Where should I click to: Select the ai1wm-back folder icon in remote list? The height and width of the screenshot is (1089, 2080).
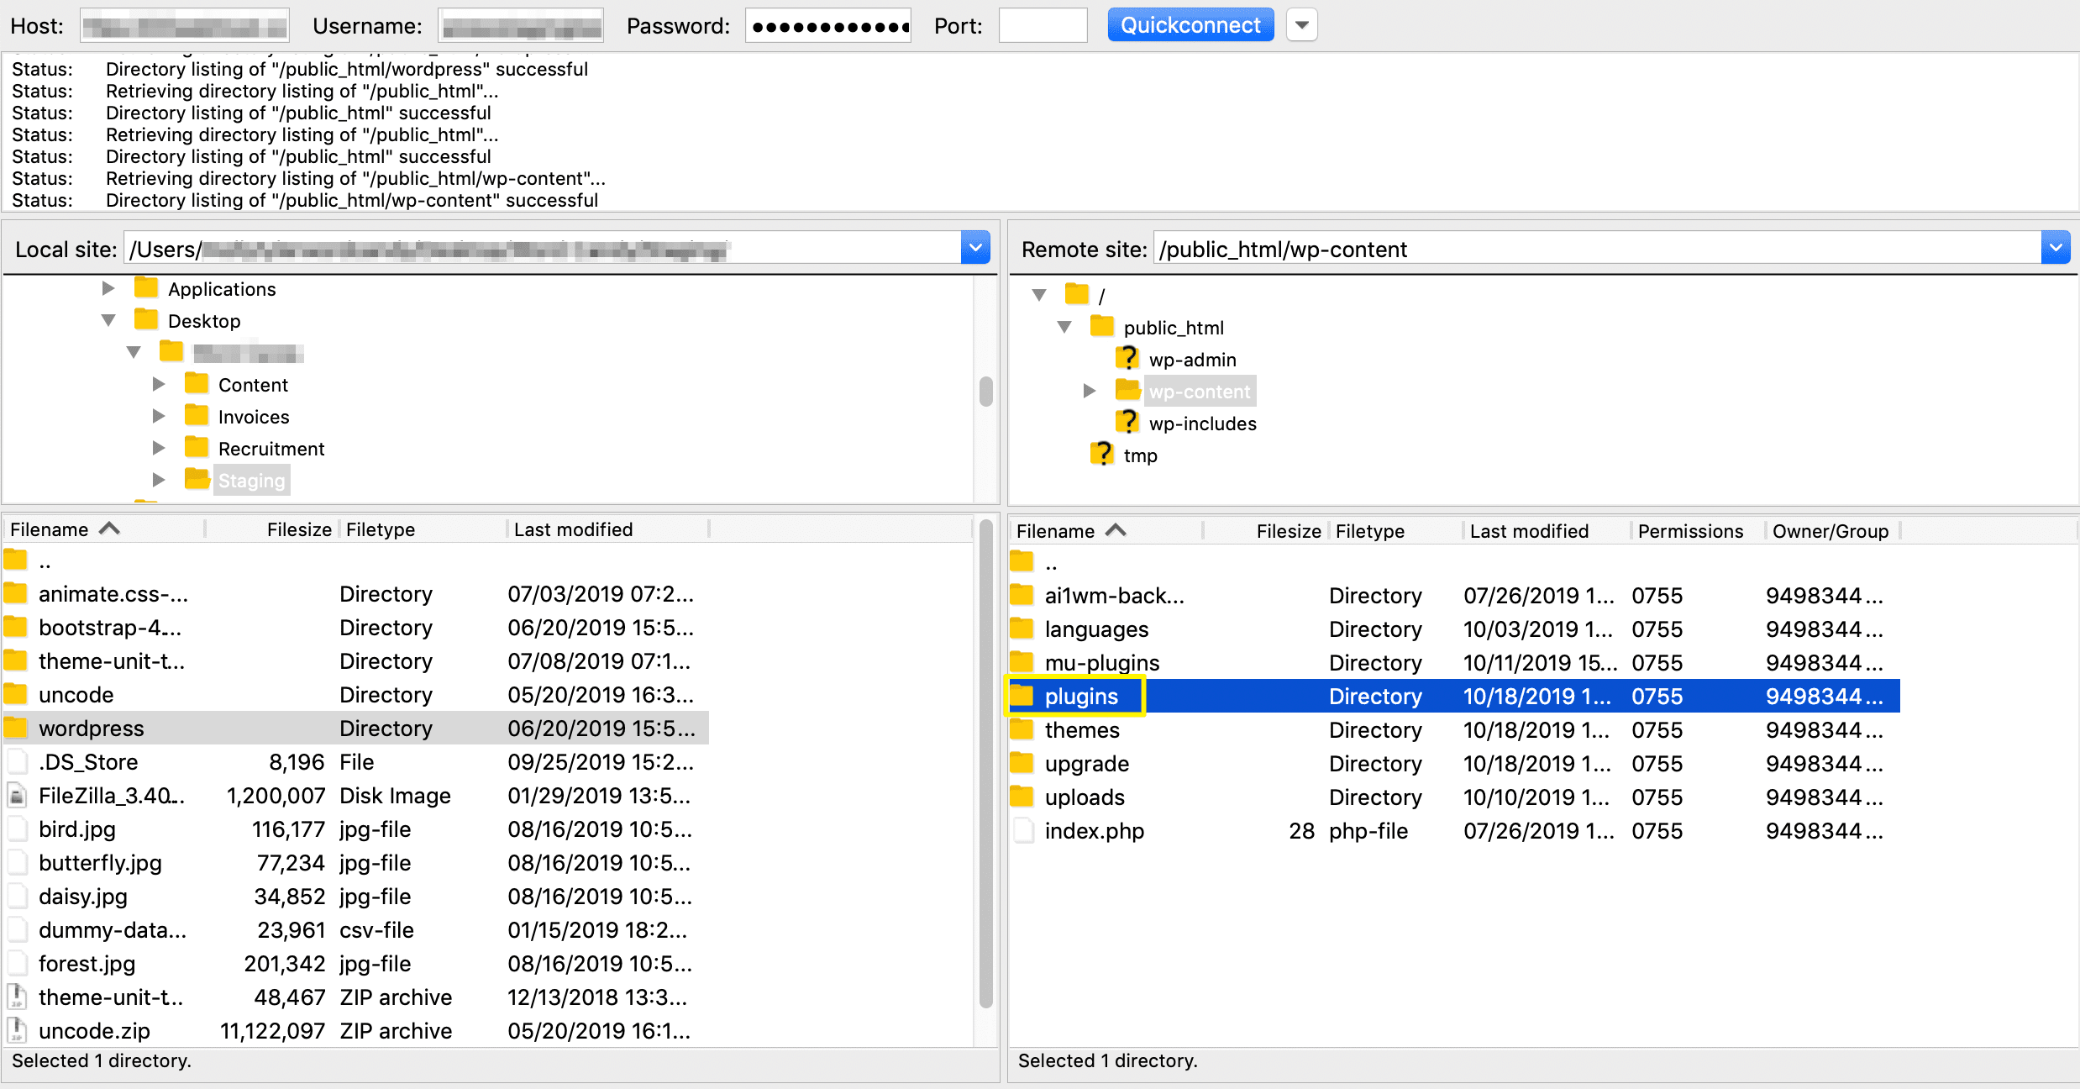(x=1022, y=595)
